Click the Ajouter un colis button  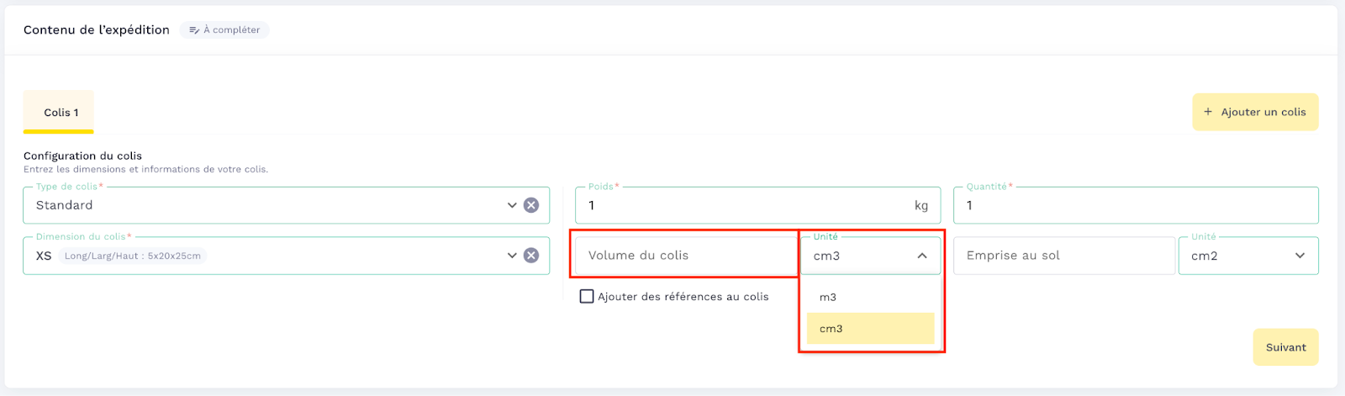click(x=1255, y=112)
